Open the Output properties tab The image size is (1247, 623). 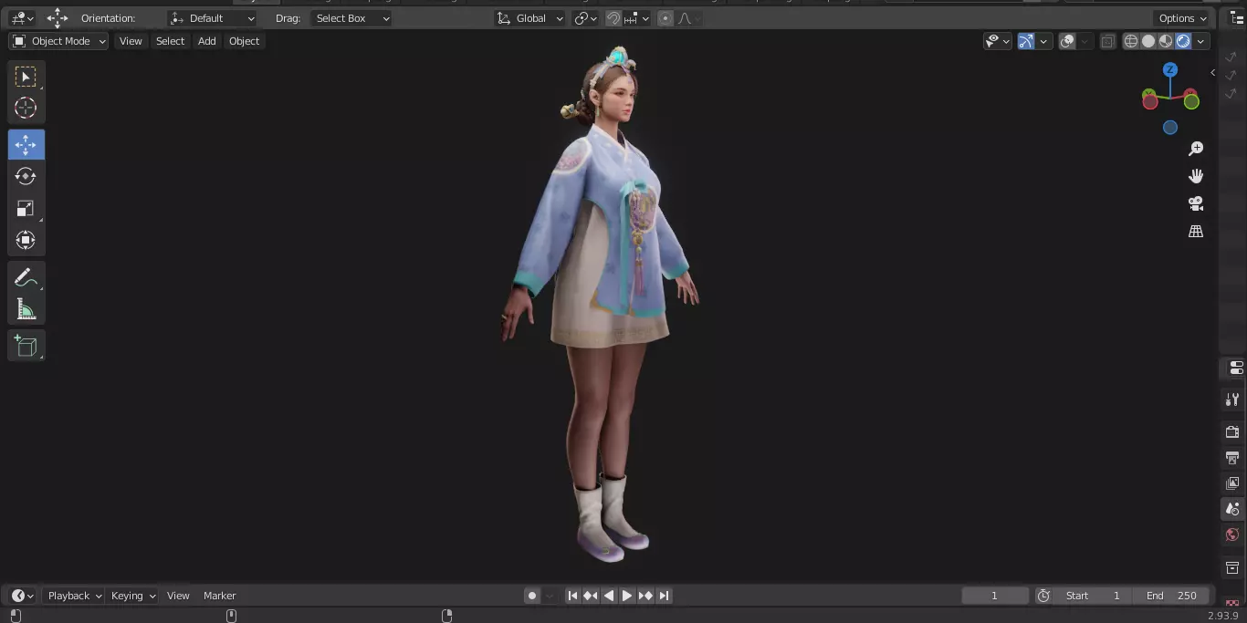tap(1232, 457)
